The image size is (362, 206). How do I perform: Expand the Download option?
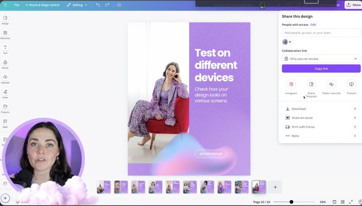tap(321, 109)
